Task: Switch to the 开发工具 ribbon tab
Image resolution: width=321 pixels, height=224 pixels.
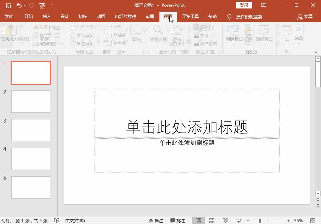Action: tap(190, 16)
